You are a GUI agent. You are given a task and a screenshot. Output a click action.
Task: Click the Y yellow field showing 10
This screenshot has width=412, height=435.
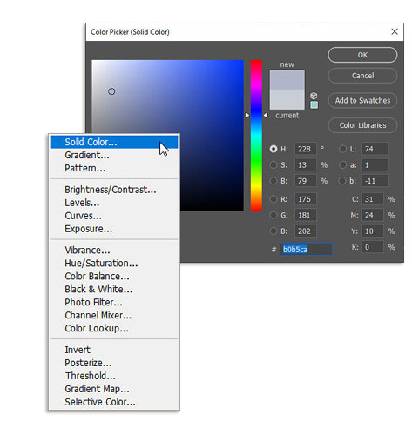click(373, 231)
